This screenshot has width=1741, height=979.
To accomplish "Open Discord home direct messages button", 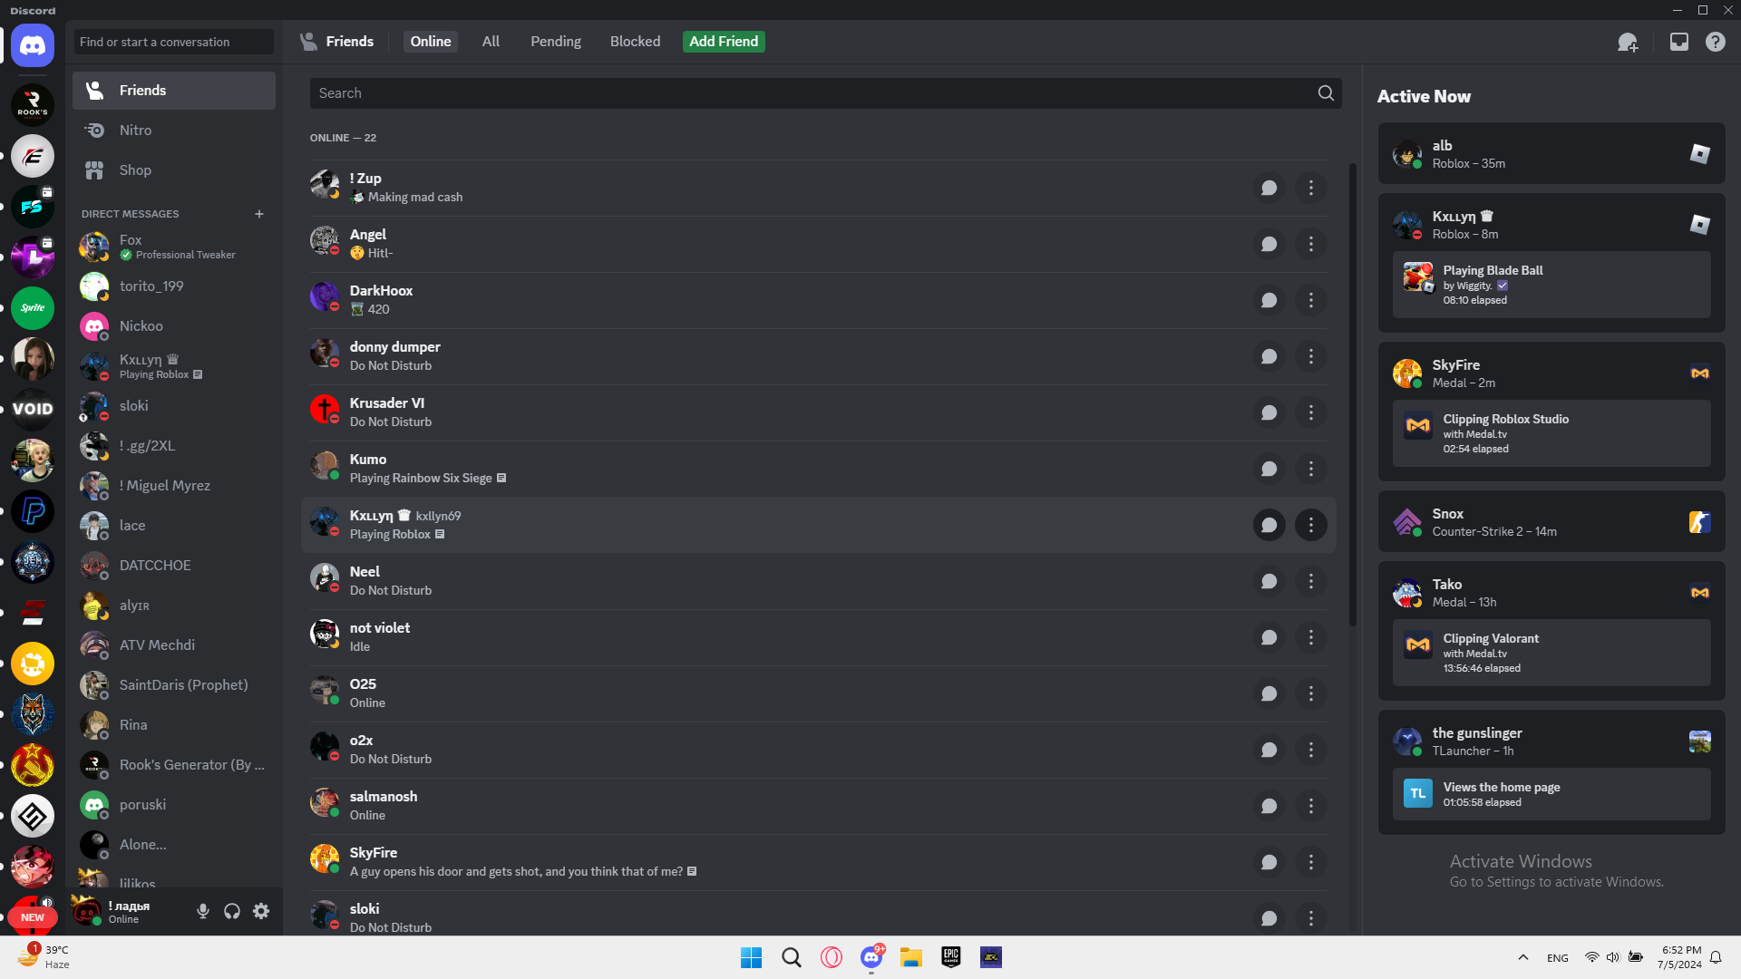I will pos(33,45).
